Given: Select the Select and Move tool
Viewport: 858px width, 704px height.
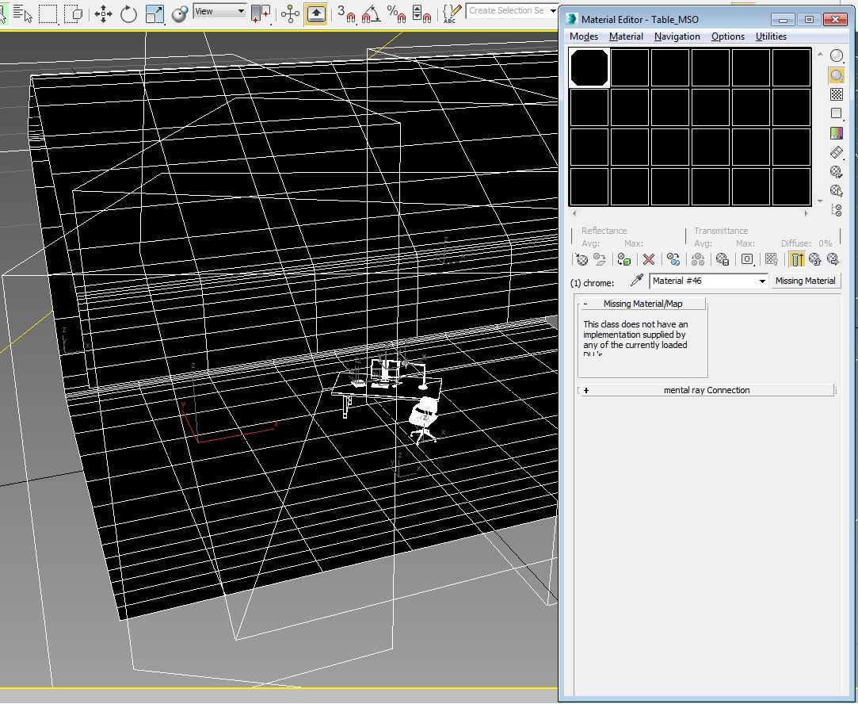Looking at the screenshot, I should pos(104,13).
